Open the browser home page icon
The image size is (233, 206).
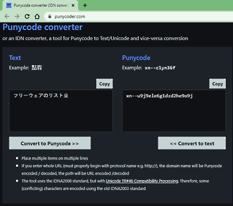37,17
